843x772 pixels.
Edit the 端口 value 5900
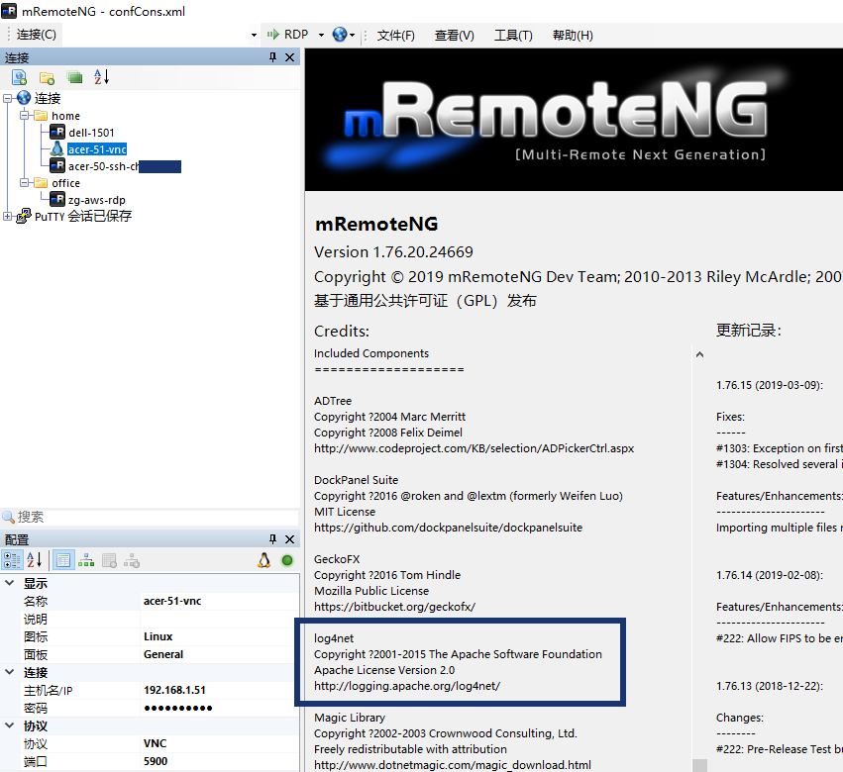coord(219,761)
